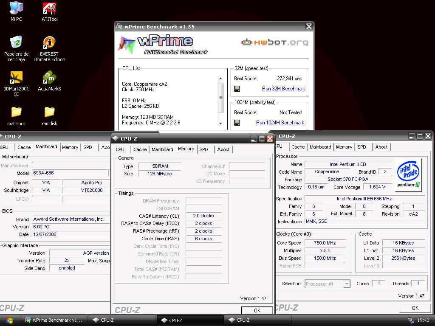Click OK in the right CPU-Z window

415,308
